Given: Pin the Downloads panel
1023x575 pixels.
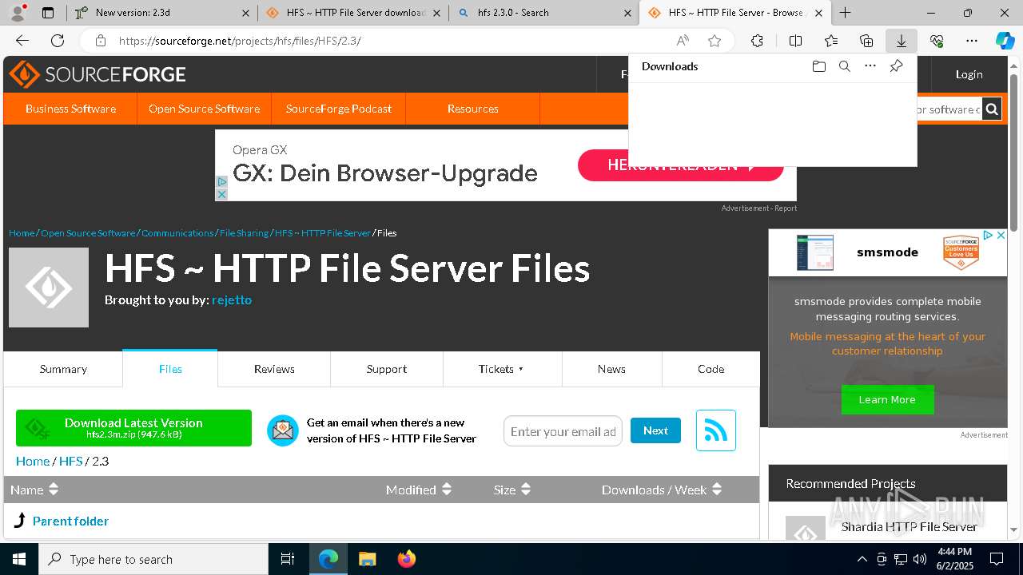Looking at the screenshot, I should tap(896, 66).
